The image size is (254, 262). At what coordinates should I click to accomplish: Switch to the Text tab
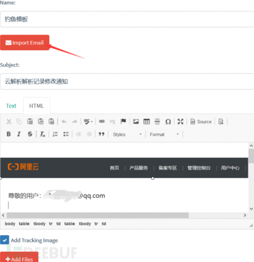(11, 106)
